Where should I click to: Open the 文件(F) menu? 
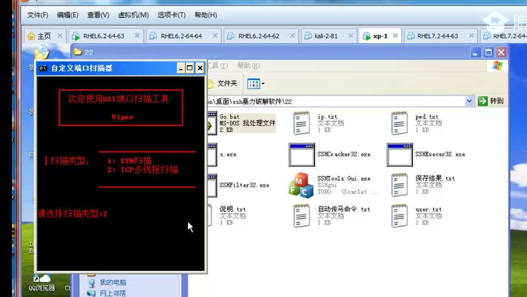pyautogui.click(x=38, y=15)
